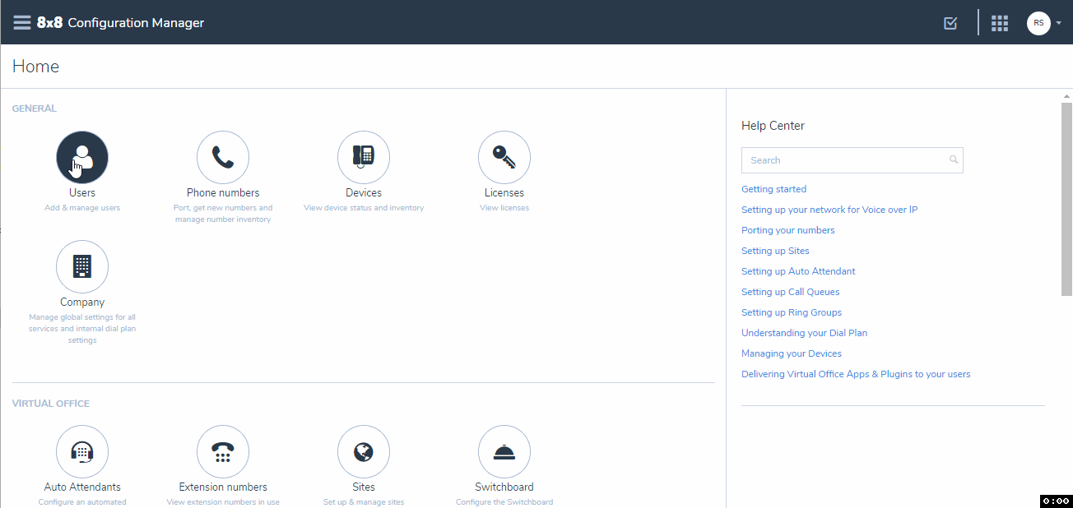Viewport: 1073px width, 508px height.
Task: Click the Company label text
Action: pyautogui.click(x=82, y=302)
